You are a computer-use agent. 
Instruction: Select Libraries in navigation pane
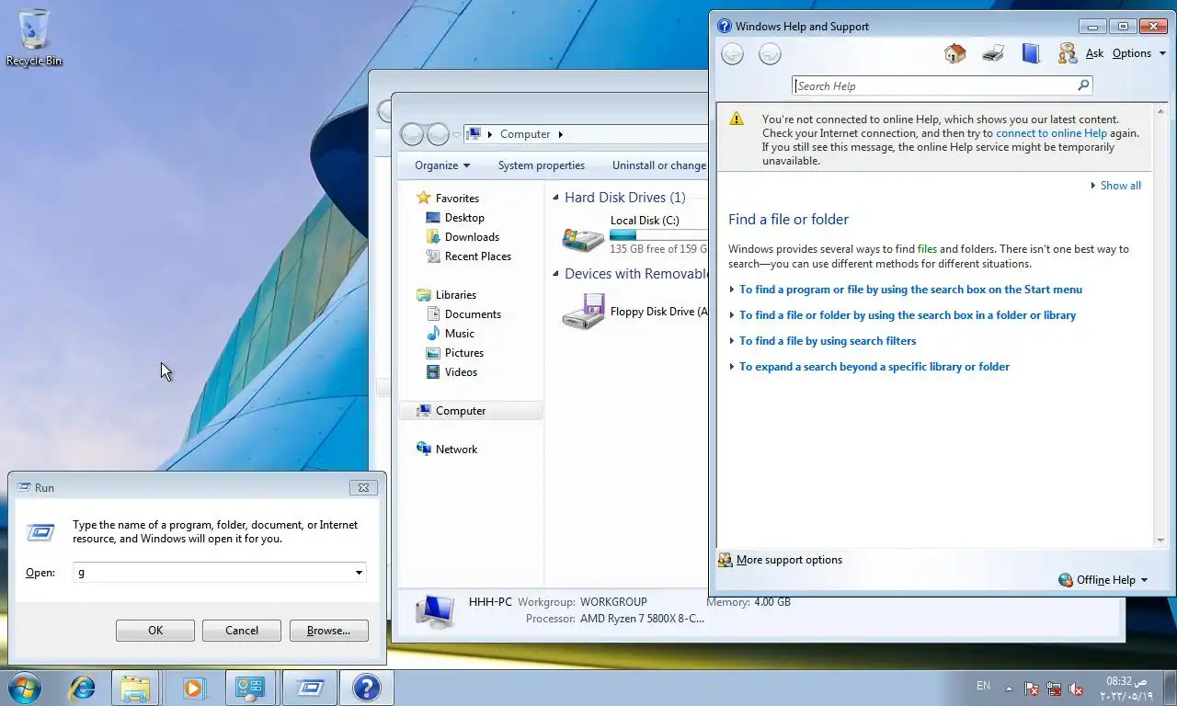(456, 295)
